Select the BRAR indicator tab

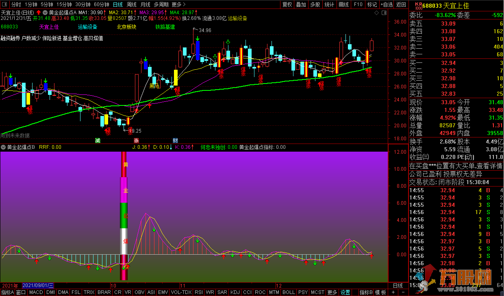pos(104,292)
